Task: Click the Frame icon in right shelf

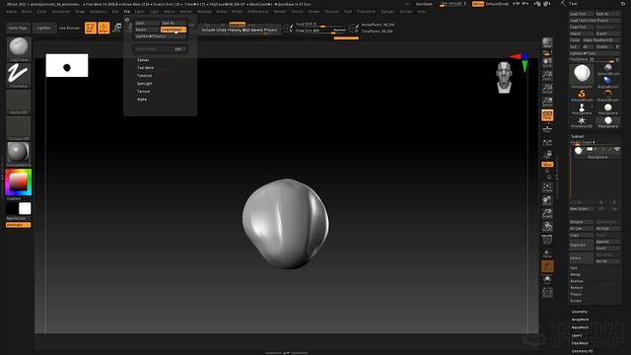Action: point(547,186)
